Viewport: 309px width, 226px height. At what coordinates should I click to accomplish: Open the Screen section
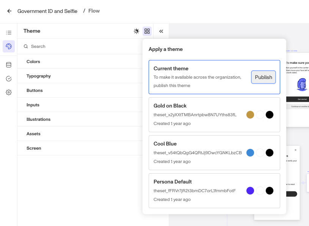click(33, 148)
